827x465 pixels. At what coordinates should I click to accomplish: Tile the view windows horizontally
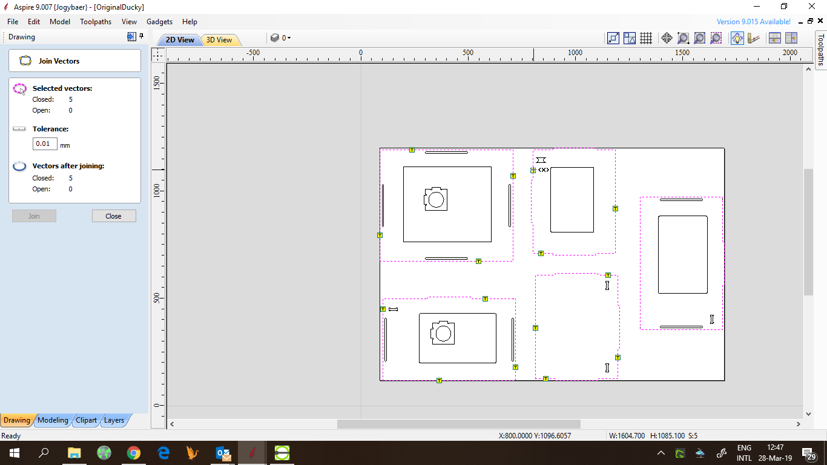[x=774, y=38]
